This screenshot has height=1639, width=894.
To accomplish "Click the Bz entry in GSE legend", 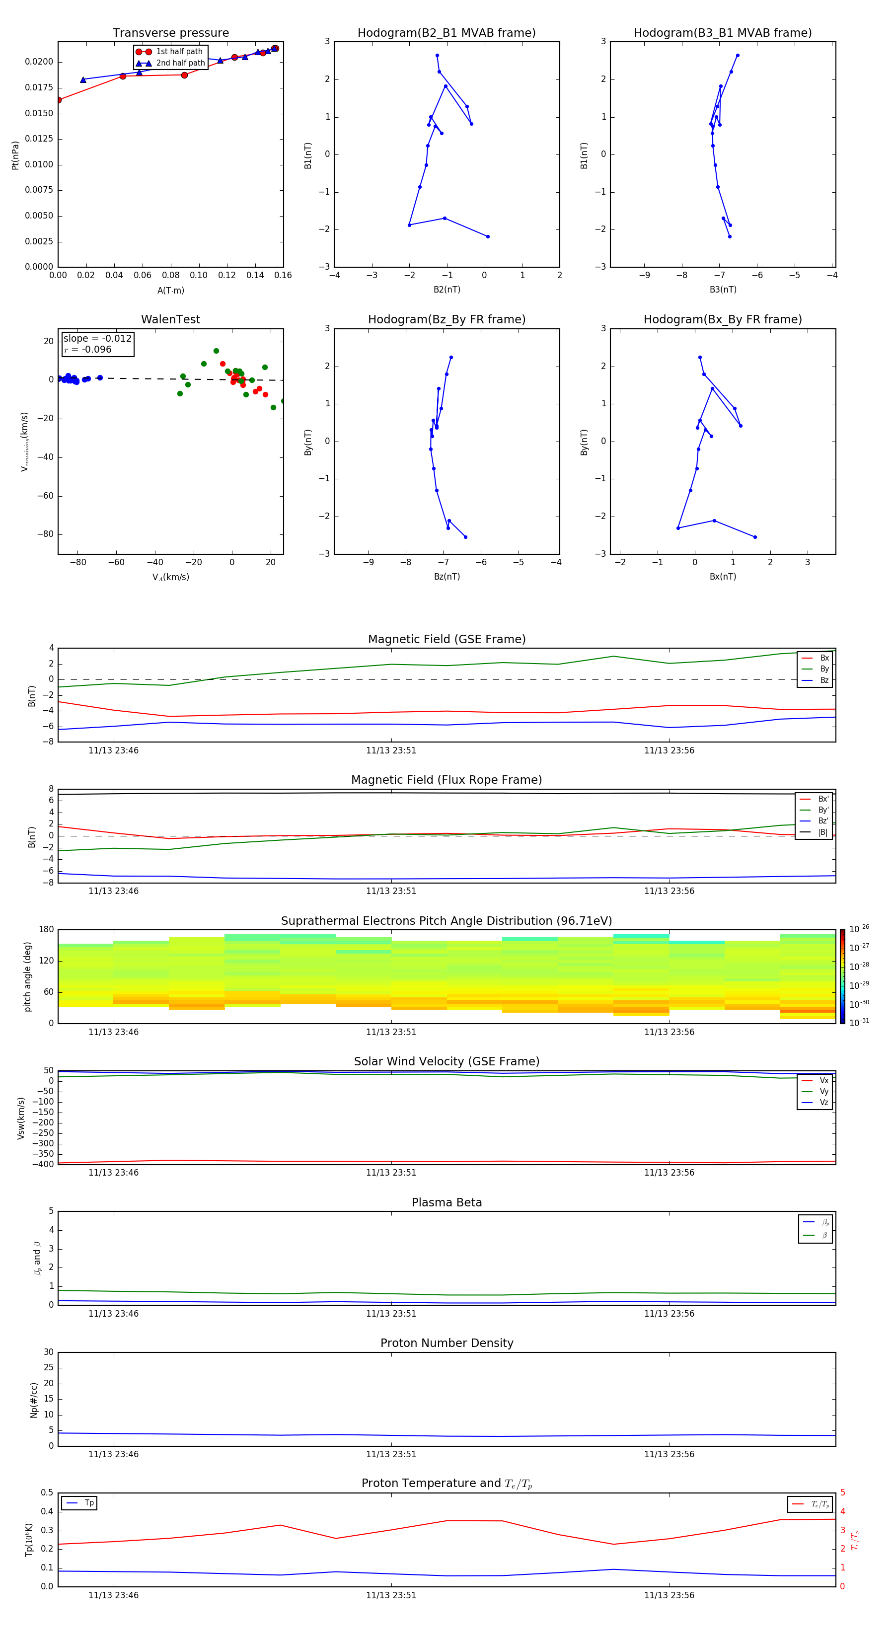I will coord(815,681).
